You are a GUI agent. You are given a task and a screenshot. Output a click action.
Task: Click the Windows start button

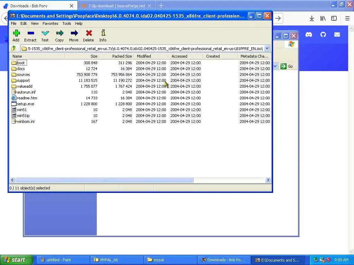pos(16,260)
